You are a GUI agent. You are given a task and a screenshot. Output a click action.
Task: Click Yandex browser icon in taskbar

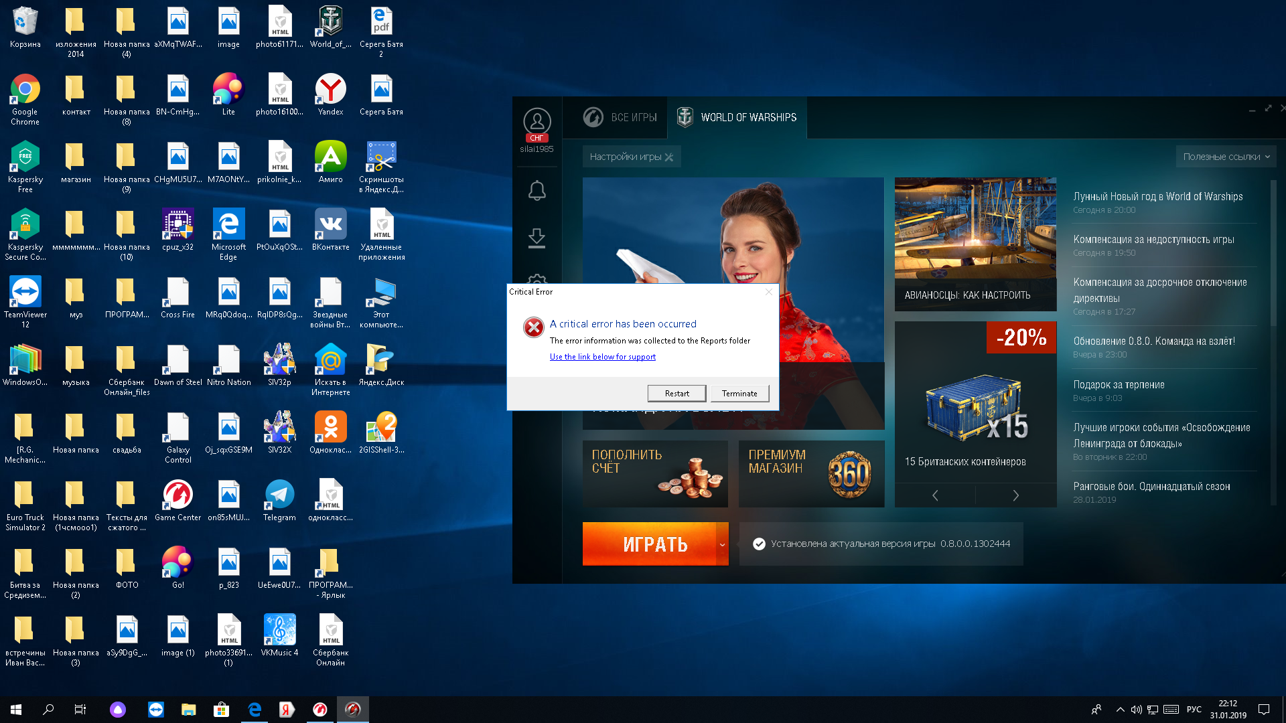coord(287,710)
